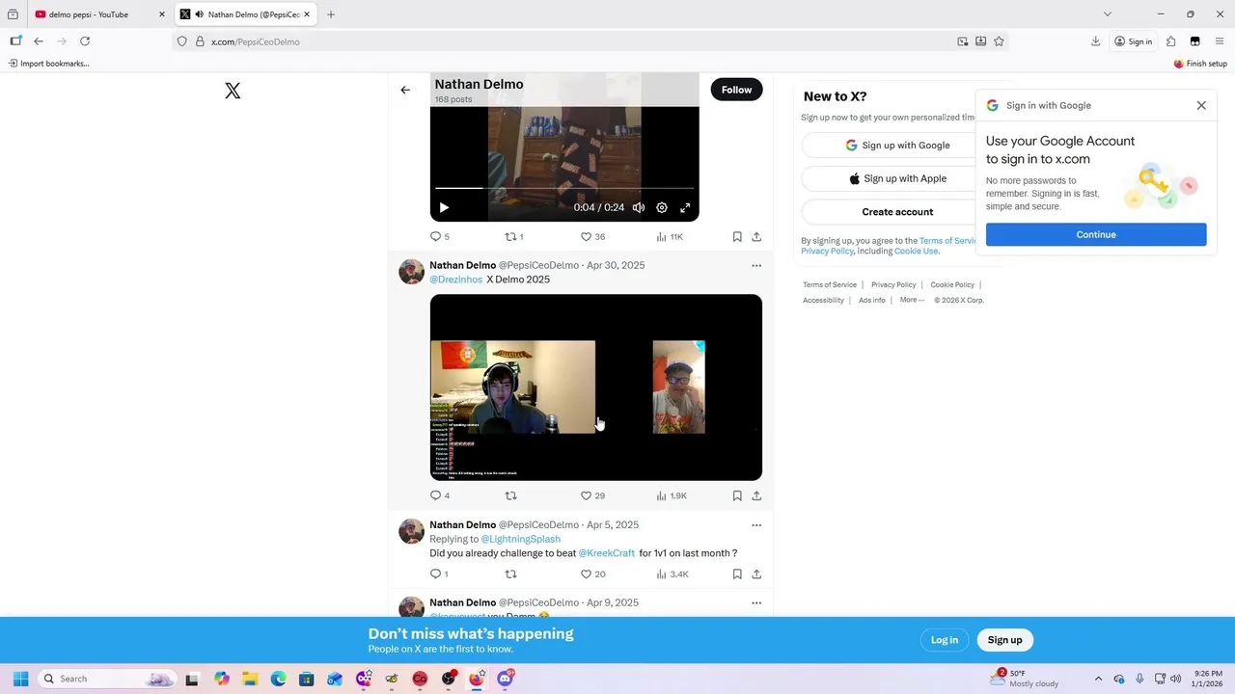Viewport: 1235px width, 694px height.
Task: Seek along the video progress bar
Action: [x=564, y=188]
